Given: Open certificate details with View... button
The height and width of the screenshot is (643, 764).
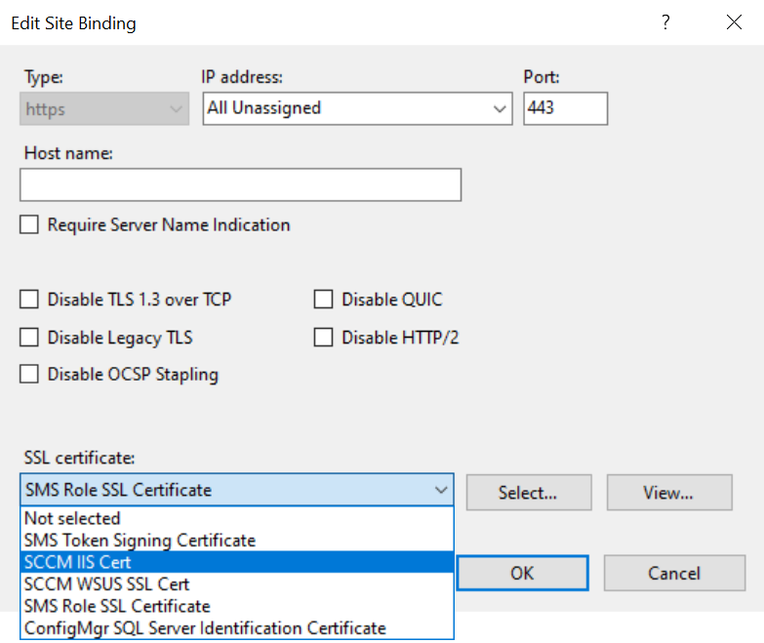Looking at the screenshot, I should [669, 493].
